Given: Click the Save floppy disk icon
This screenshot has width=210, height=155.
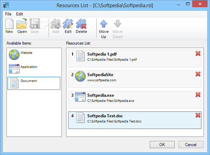Looking at the screenshot, I should click(x=35, y=24).
